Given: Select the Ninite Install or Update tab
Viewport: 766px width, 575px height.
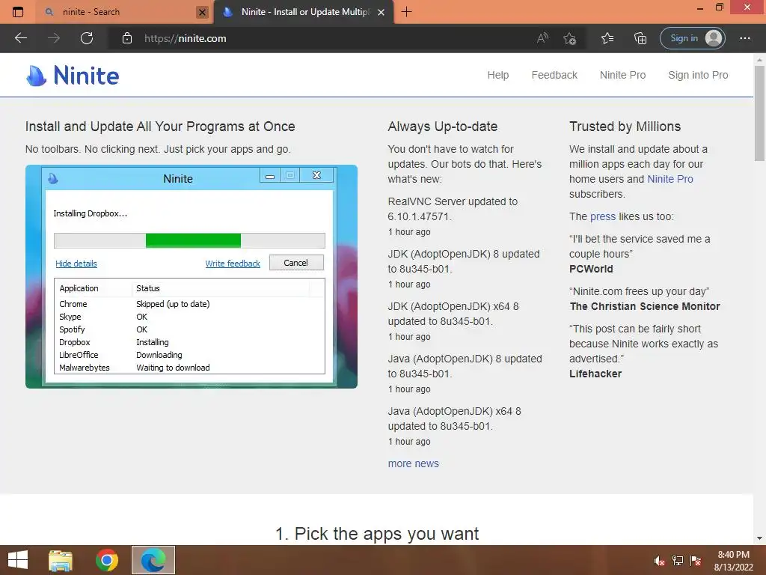Looking at the screenshot, I should point(305,12).
